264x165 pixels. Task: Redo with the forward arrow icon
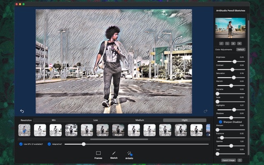point(205,111)
